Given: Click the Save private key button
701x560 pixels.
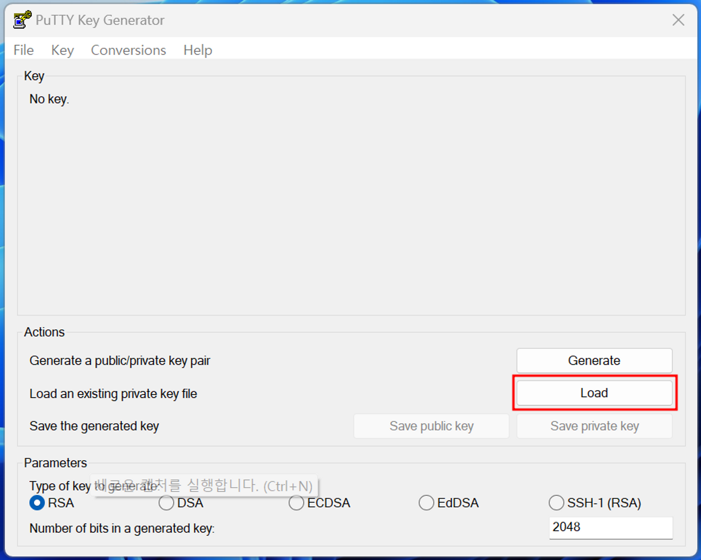Looking at the screenshot, I should point(594,426).
